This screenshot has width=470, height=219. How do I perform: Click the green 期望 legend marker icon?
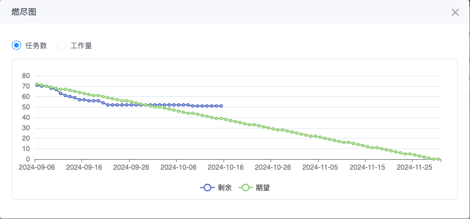pyautogui.click(x=245, y=188)
